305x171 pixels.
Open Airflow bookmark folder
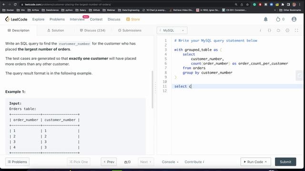pos(33,10)
